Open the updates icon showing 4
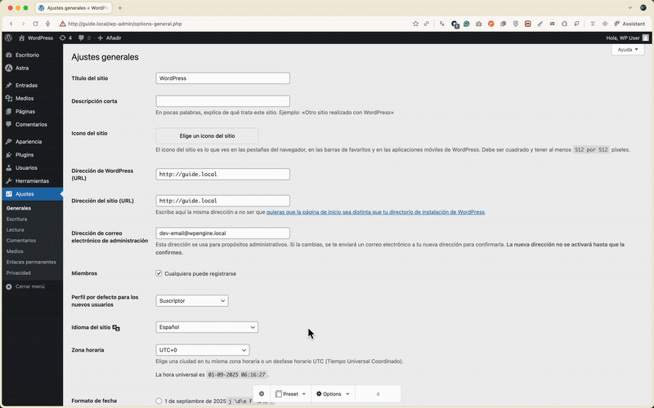This screenshot has height=408, width=654. click(65, 38)
